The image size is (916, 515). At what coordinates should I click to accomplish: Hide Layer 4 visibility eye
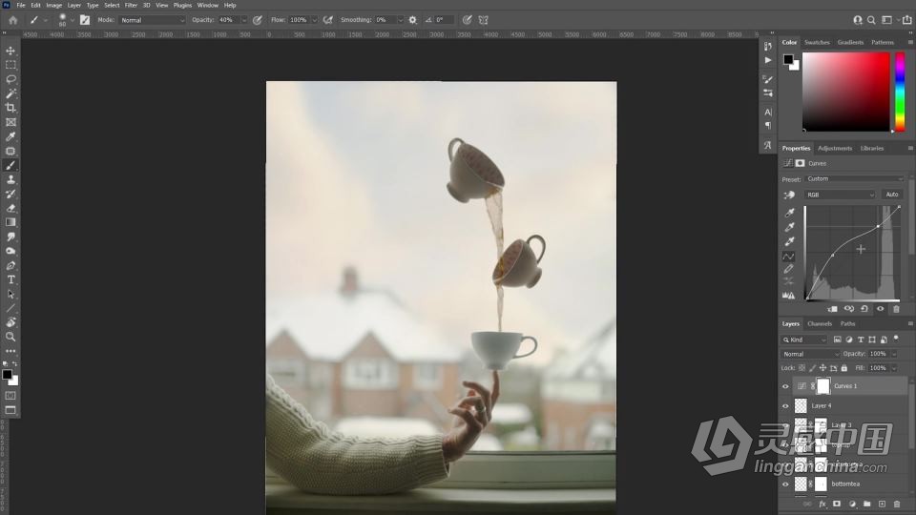(x=785, y=406)
